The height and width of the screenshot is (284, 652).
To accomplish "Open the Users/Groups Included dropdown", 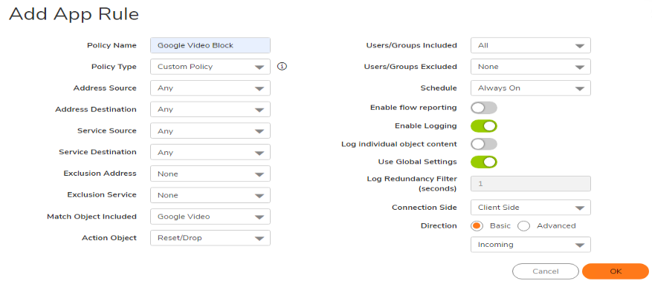I will (531, 46).
